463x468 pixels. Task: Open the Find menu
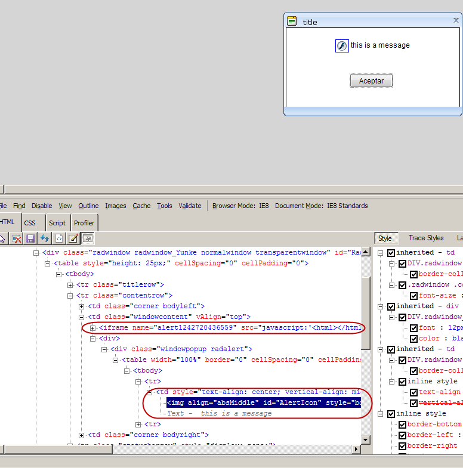(x=19, y=206)
